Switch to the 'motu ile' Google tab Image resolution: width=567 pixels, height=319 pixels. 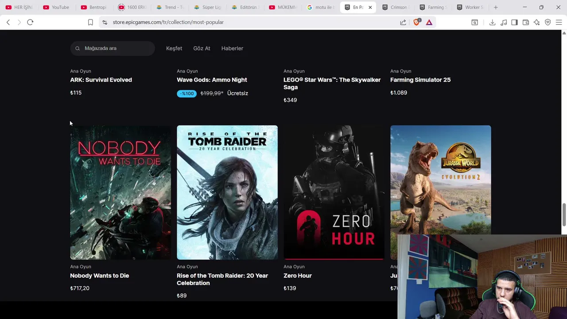[x=320, y=7]
